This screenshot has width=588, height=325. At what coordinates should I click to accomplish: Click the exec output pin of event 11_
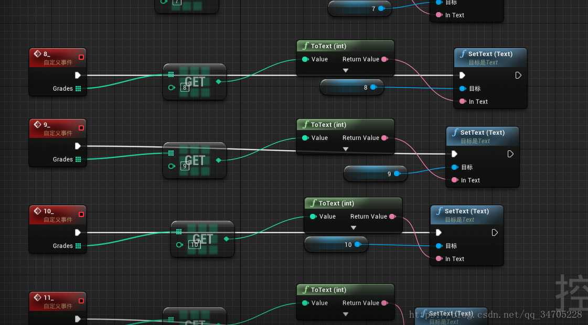point(78,319)
